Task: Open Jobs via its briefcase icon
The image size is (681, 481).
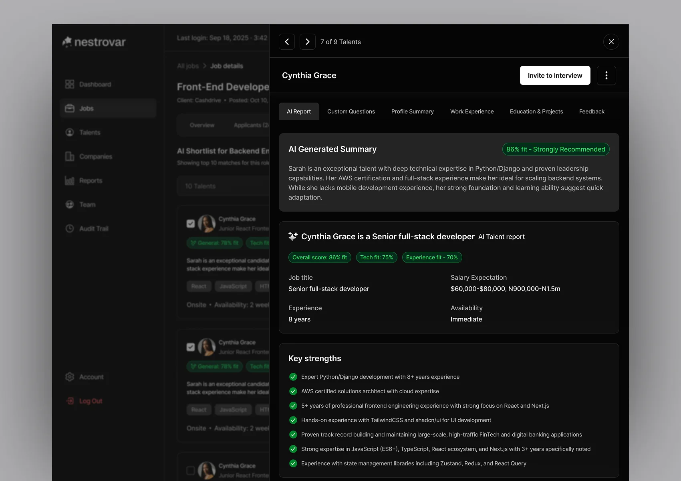Action: pos(70,108)
